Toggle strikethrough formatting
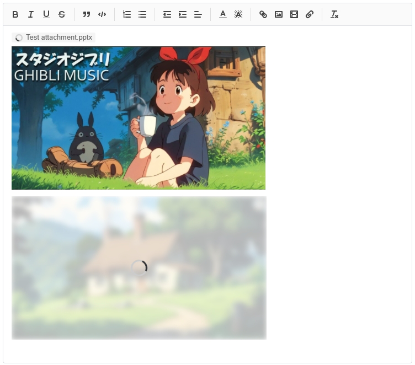The width and height of the screenshot is (415, 365). tap(62, 14)
